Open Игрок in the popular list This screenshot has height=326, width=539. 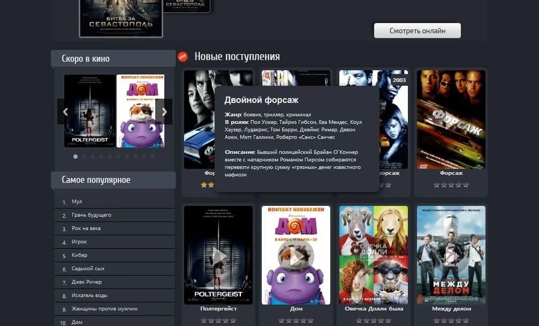pos(79,242)
